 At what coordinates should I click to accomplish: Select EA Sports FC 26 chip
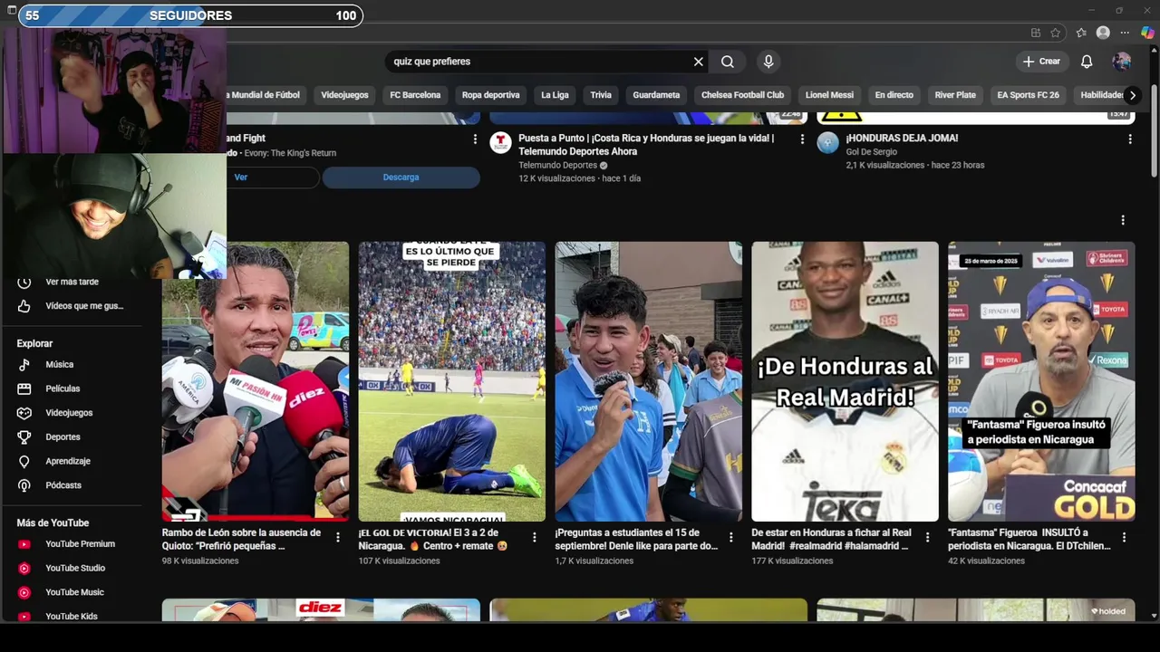[x=1028, y=95]
